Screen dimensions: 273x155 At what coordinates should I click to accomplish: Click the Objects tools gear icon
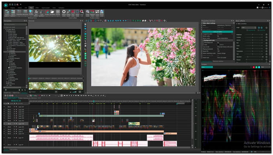point(64,13)
